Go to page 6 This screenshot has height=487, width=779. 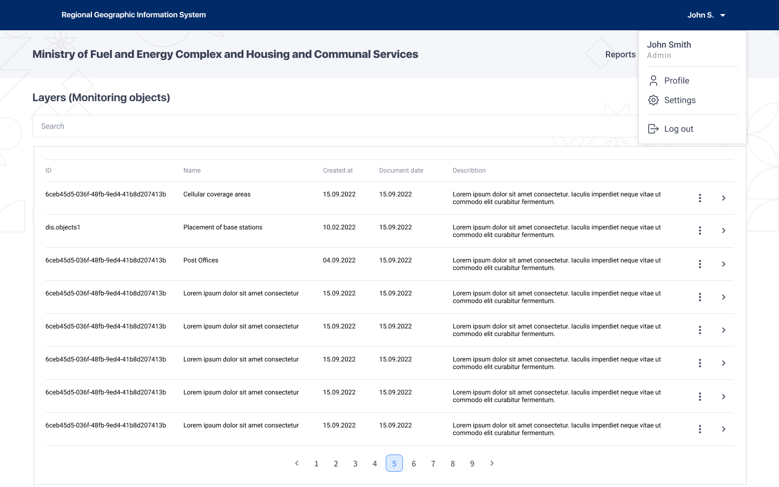pos(414,463)
